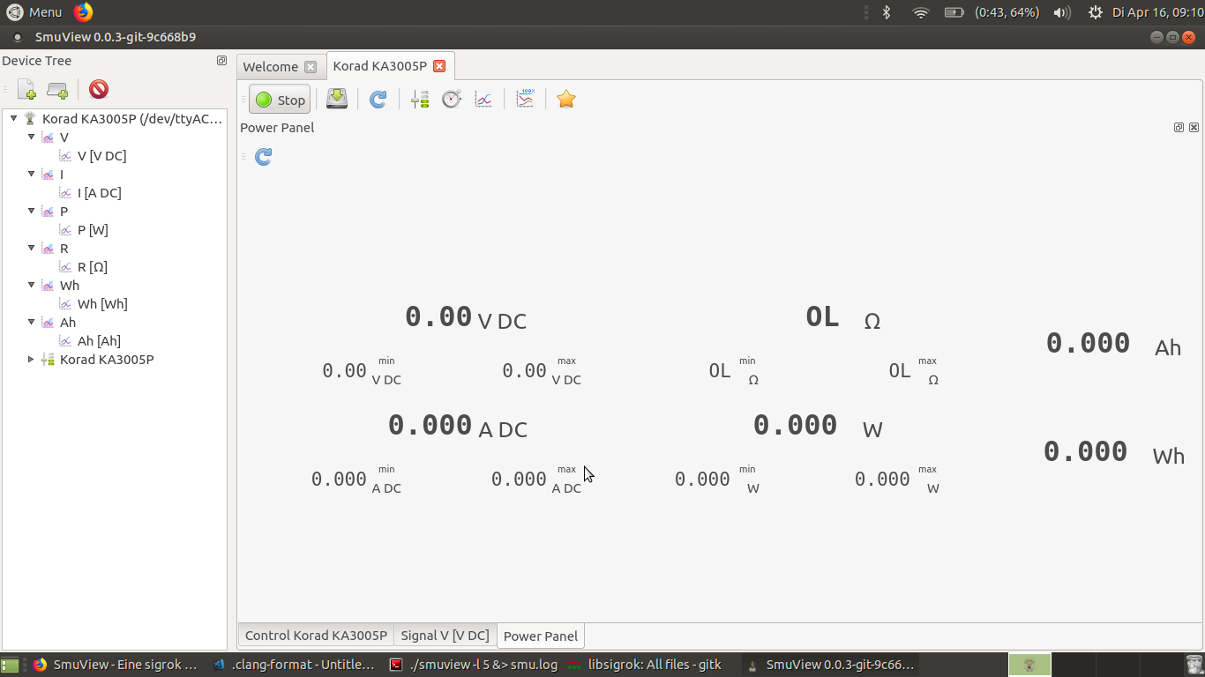This screenshot has height=677, width=1205.
Task: Close the Power Panel dock
Action: click(x=1194, y=128)
